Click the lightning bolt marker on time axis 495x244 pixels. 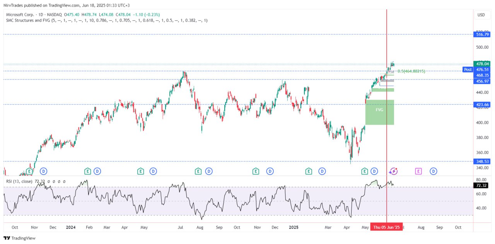pyautogui.click(x=393, y=171)
